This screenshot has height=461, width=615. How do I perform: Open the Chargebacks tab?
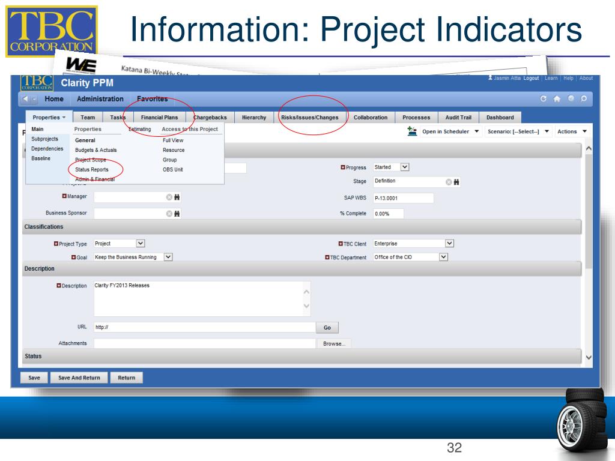210,117
